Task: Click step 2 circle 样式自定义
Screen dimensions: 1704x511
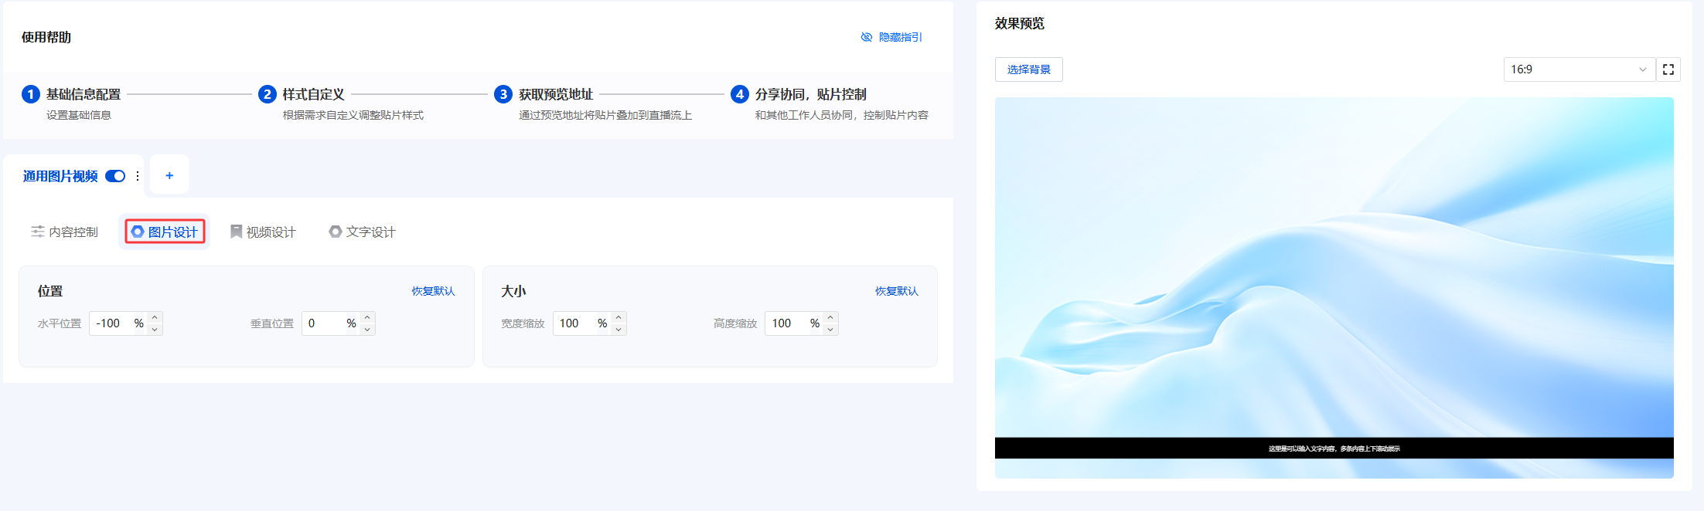Action: 267,94
